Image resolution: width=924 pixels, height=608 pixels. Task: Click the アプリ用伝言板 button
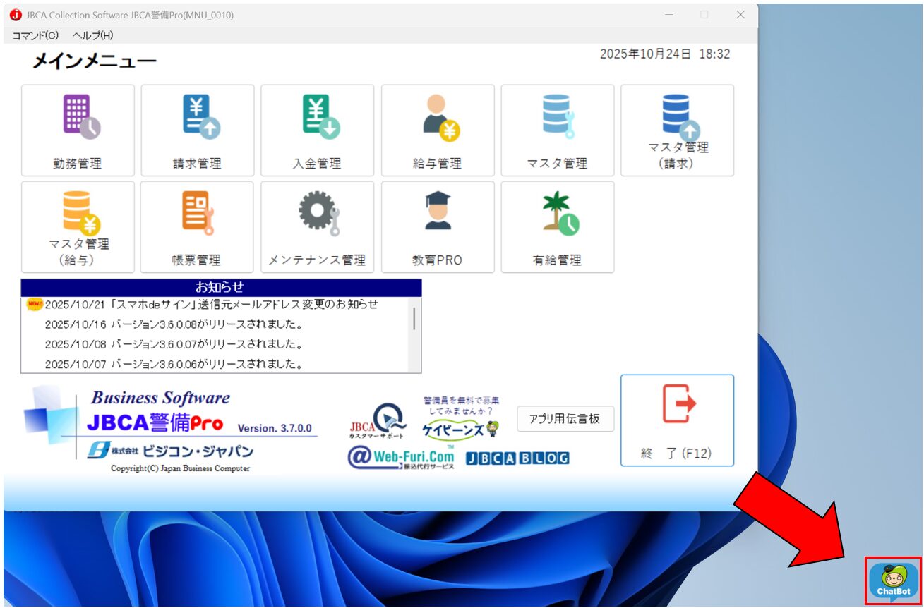pyautogui.click(x=565, y=418)
